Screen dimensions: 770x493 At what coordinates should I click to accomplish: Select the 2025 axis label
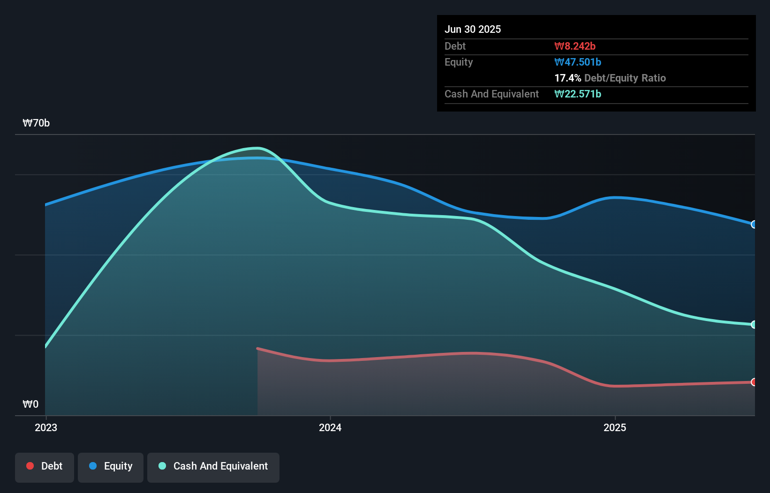[x=615, y=427]
